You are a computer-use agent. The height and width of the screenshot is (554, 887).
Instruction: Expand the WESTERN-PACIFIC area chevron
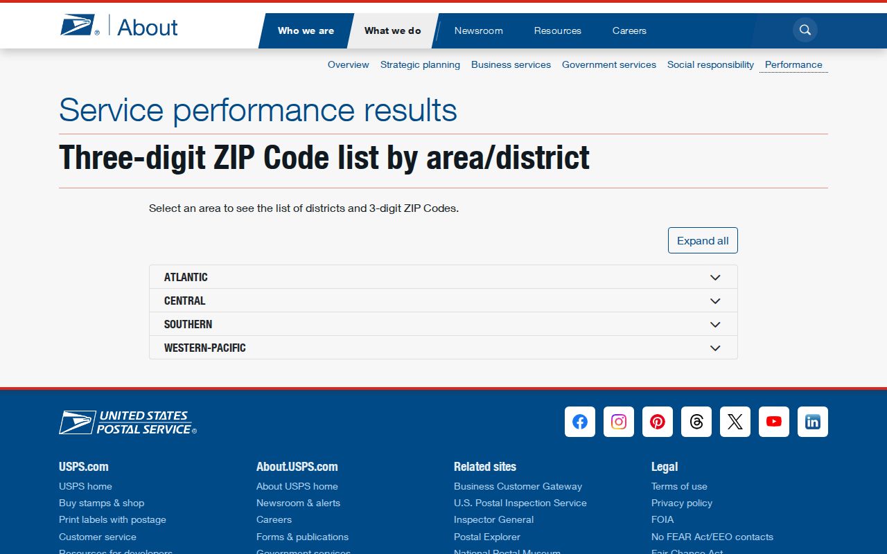click(x=715, y=348)
